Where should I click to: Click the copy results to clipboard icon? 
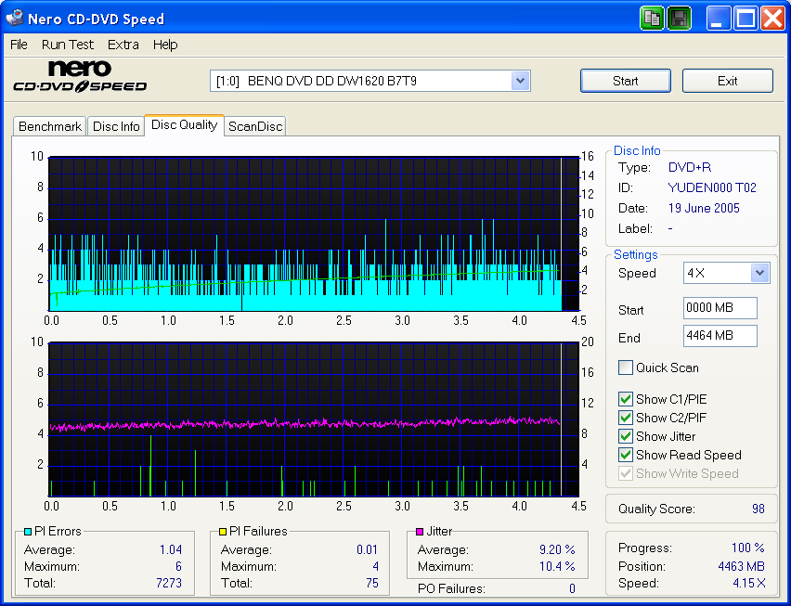[651, 18]
